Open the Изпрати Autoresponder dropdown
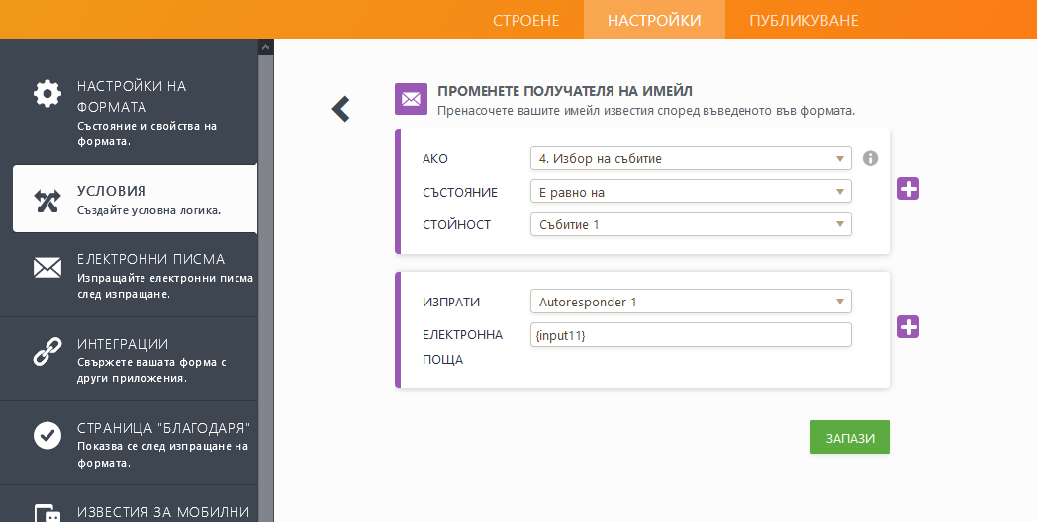This screenshot has height=522, width=1037. 691,301
